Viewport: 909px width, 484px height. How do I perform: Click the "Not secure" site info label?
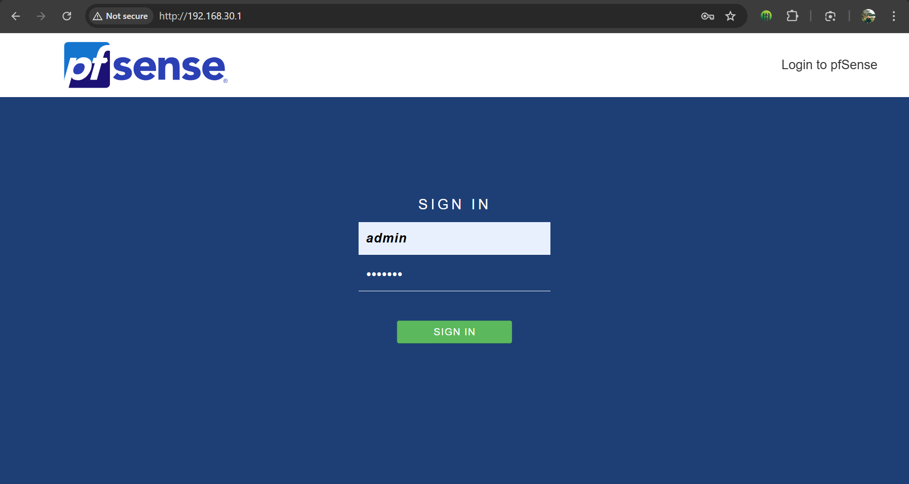coord(126,16)
